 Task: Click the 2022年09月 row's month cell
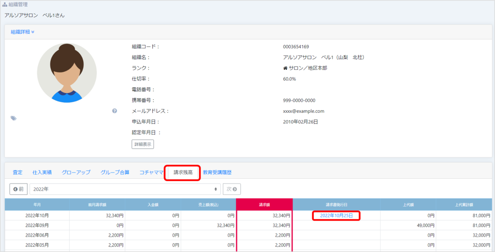[x=37, y=225]
